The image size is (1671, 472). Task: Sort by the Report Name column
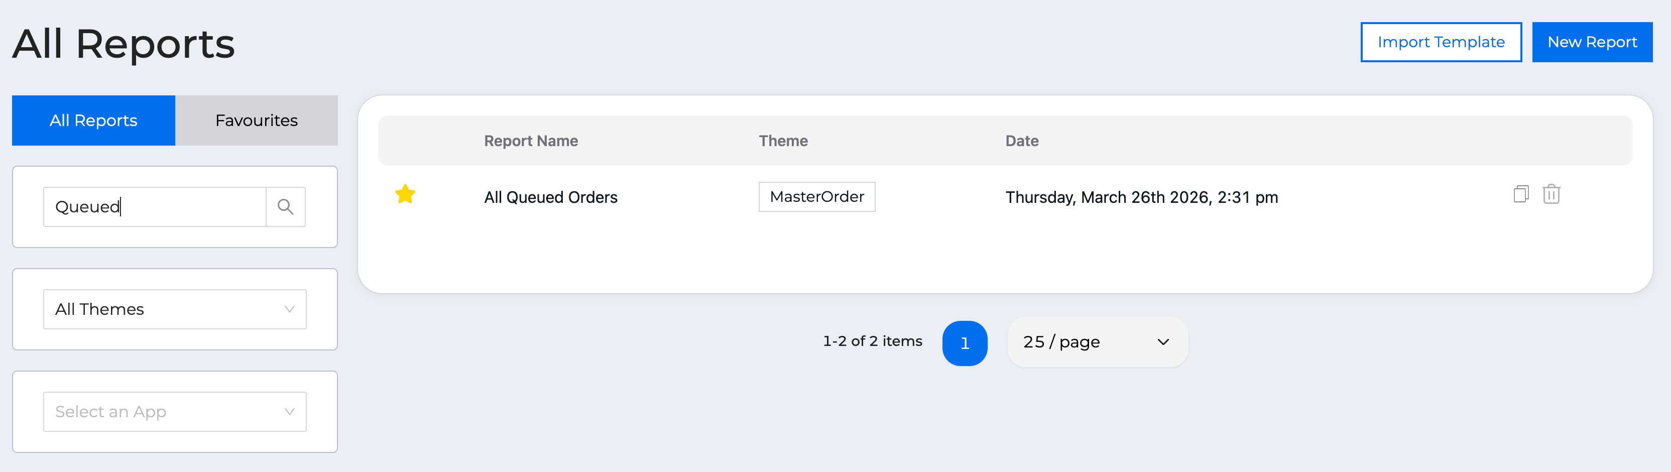tap(531, 141)
